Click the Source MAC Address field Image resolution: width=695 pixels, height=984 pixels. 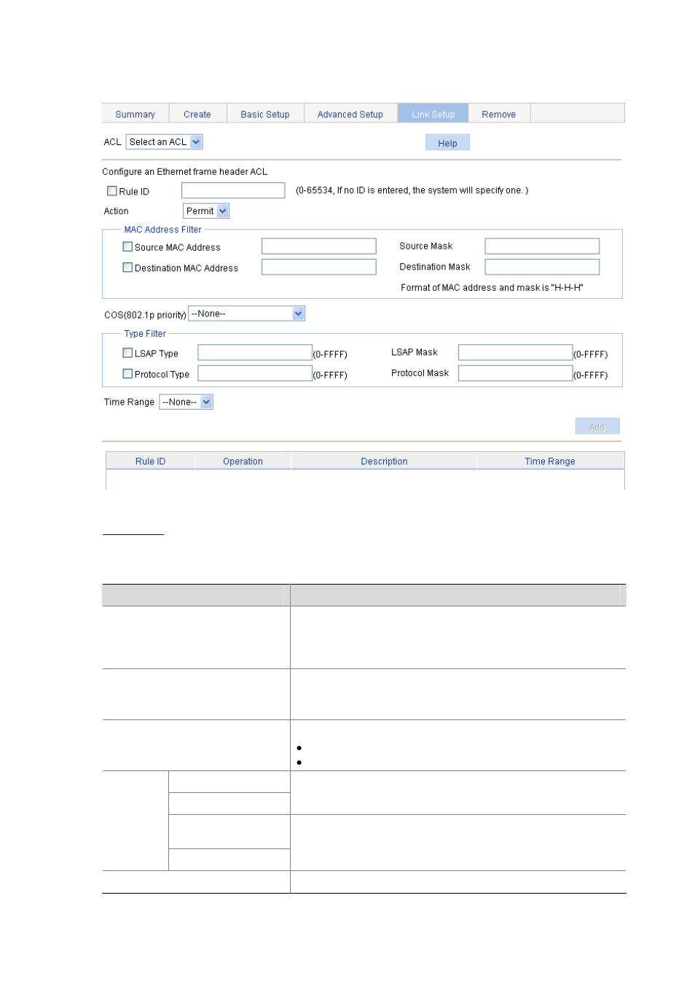pyautogui.click(x=319, y=246)
